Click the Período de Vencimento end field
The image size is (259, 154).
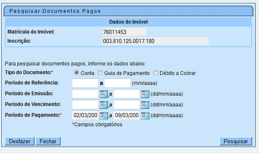127,104
